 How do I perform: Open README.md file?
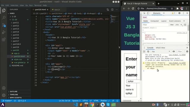[x=17, y=65]
